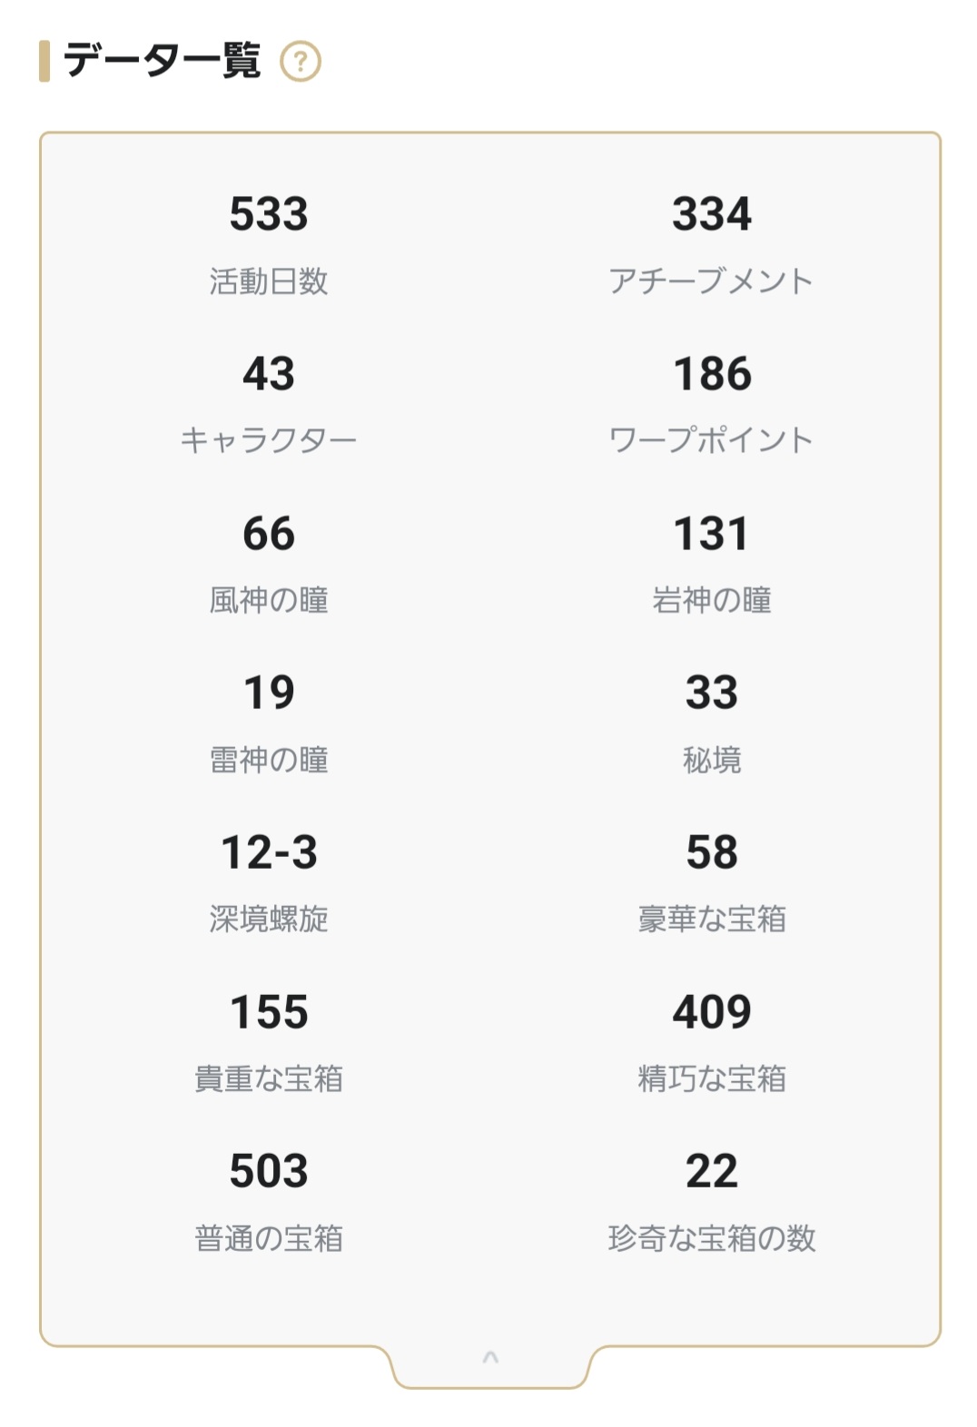Click the 雷神の瞳 stat entry
The height and width of the screenshot is (1427, 977).
coord(269,723)
